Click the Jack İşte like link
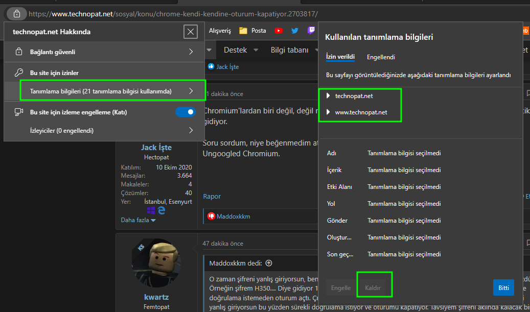This screenshot has height=312, width=530. (x=227, y=67)
